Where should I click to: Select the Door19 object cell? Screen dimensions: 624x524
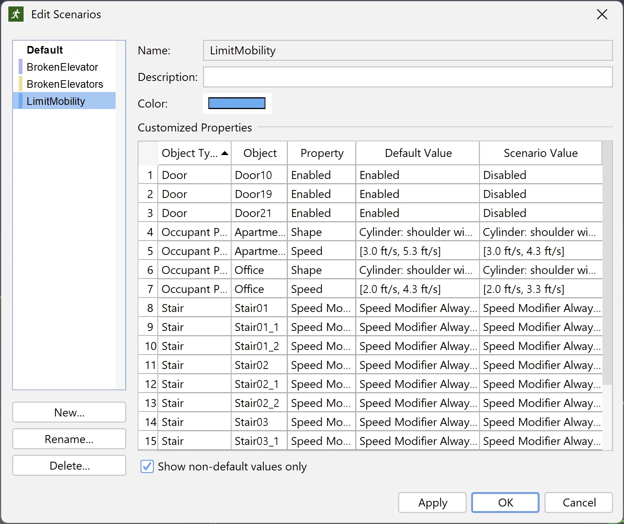click(x=259, y=194)
